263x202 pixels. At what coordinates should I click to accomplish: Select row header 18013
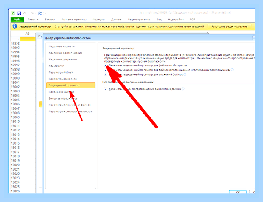(15, 135)
